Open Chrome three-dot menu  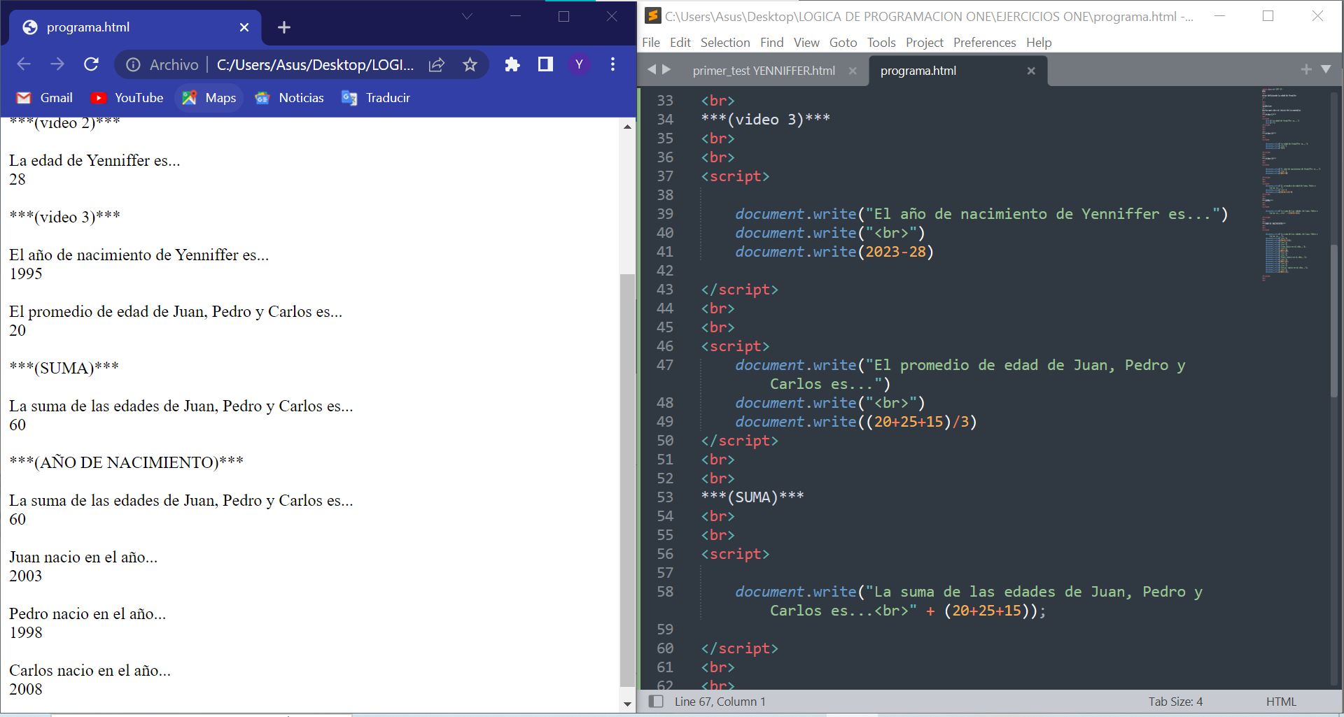click(612, 64)
